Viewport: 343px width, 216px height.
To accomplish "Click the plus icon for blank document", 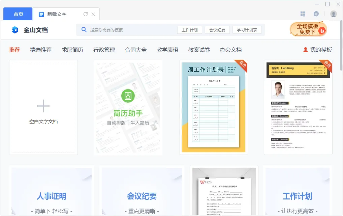I will 43,106.
